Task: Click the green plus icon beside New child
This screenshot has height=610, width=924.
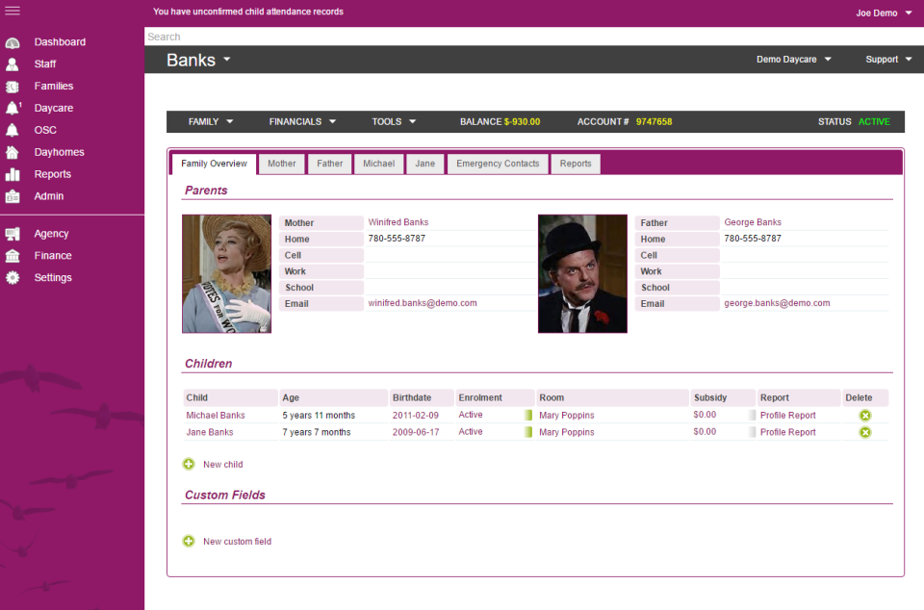Action: [189, 464]
